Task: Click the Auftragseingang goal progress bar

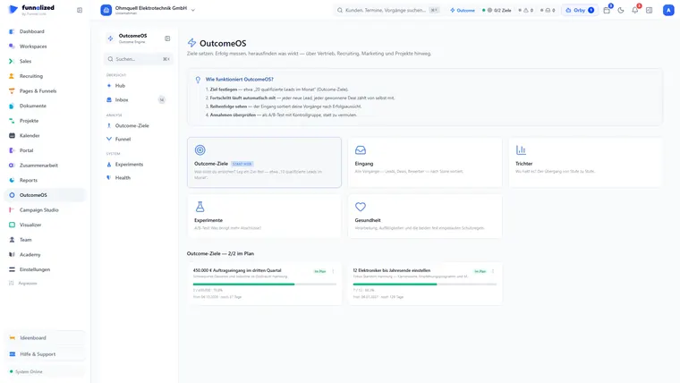Action: tap(265, 284)
